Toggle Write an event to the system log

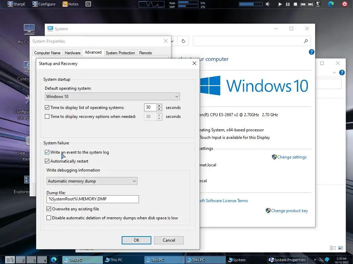coord(47,152)
